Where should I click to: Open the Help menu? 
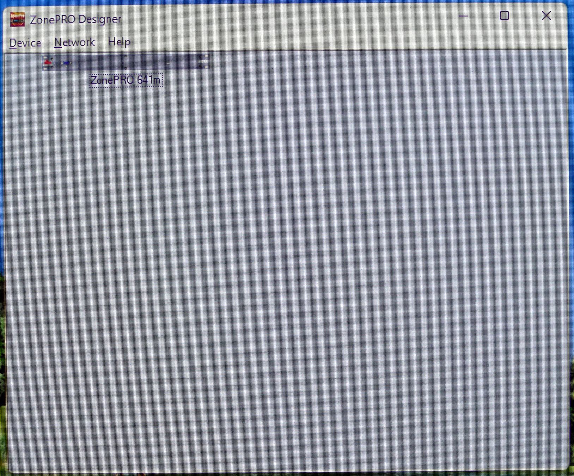pyautogui.click(x=119, y=42)
